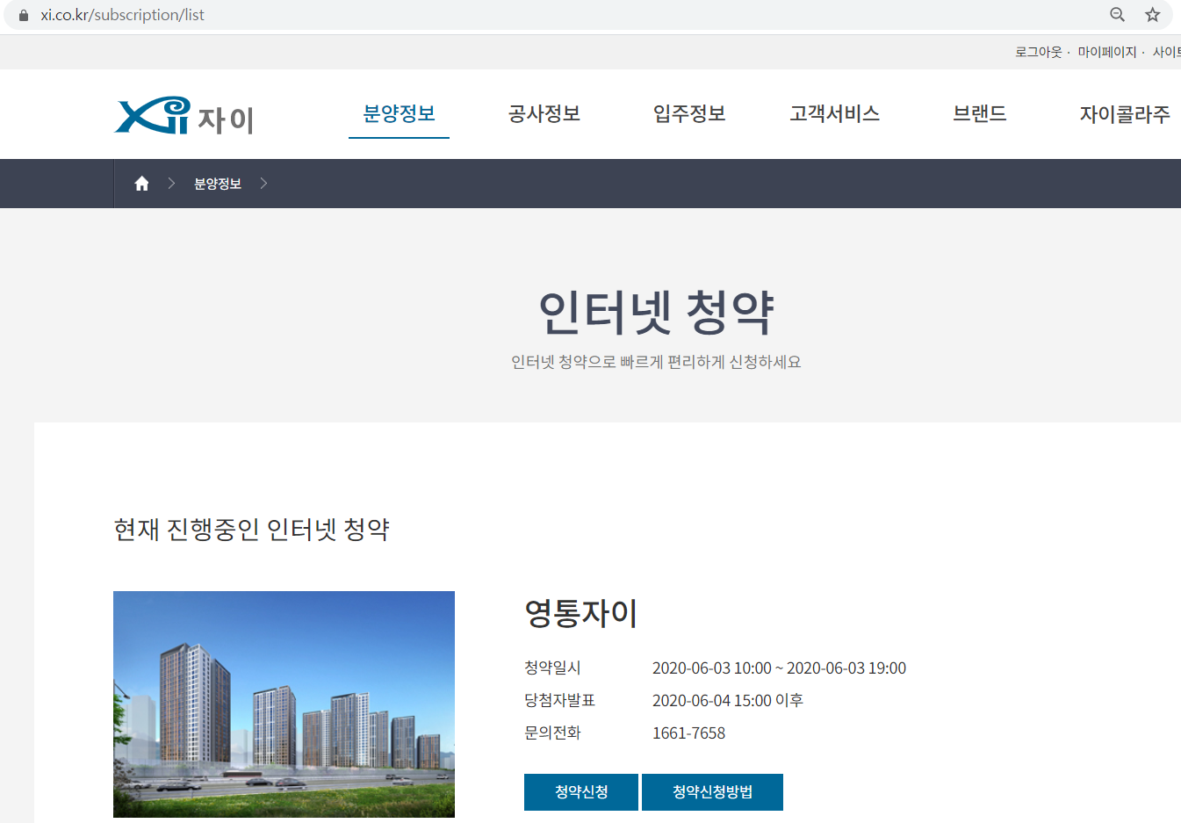Viewport: 1181px width, 823px height.
Task: Click the zoom magnifier icon in address bar
Action: tap(1117, 15)
